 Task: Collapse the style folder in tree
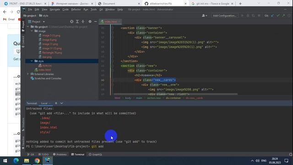tap(32, 61)
